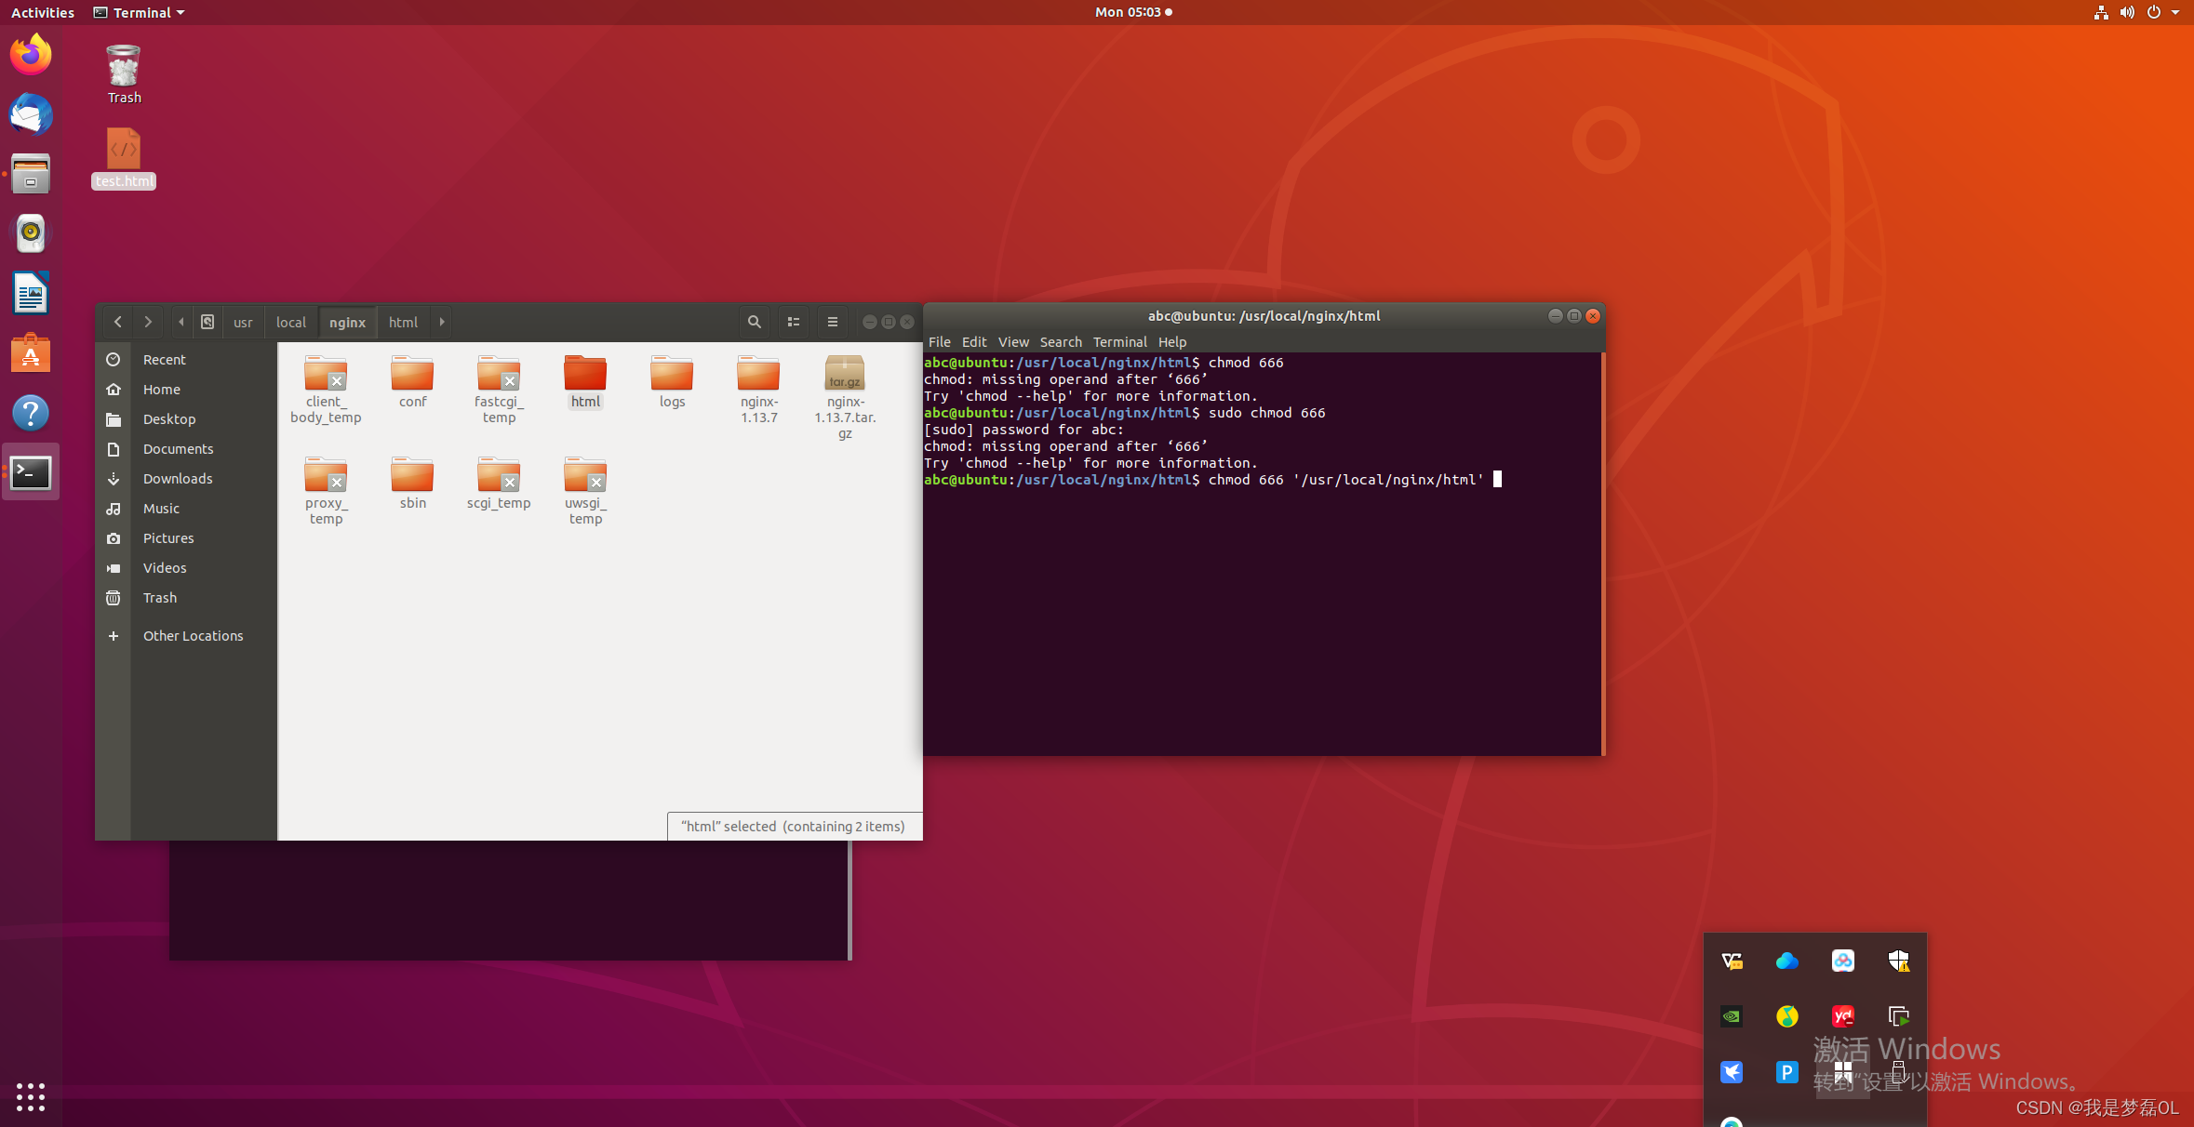Open the html folder icon
The image size is (2194, 1127).
point(585,374)
